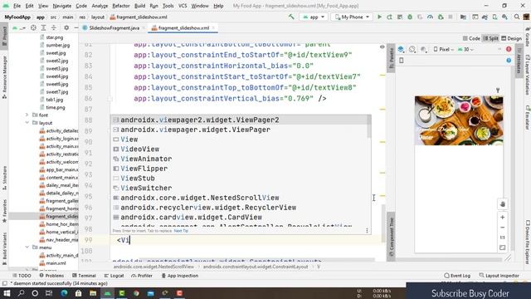Open the Logcat tool window
This screenshot has width=531, height=299.
[114, 276]
